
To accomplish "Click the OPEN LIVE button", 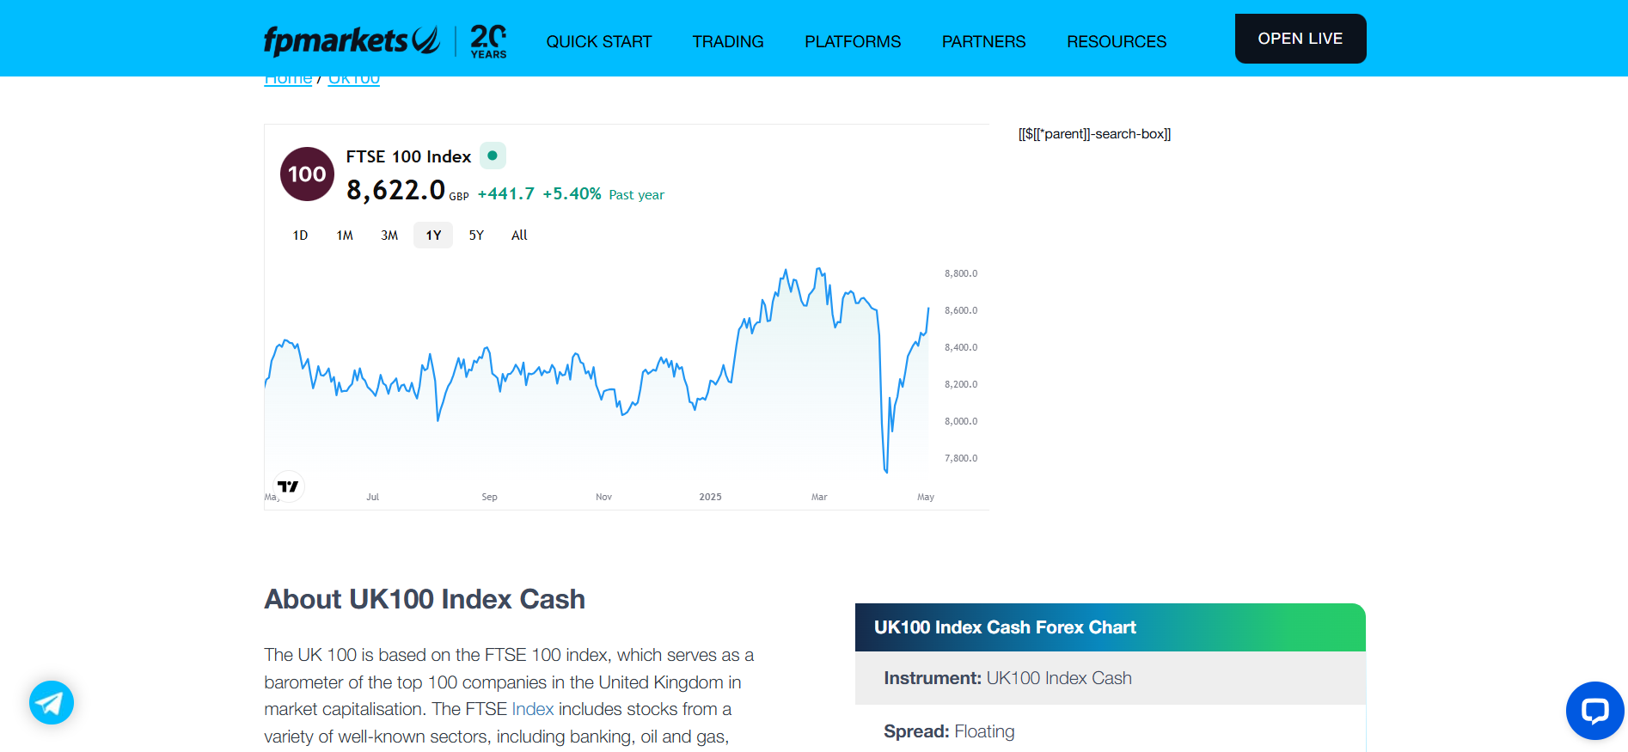I will (1300, 38).
